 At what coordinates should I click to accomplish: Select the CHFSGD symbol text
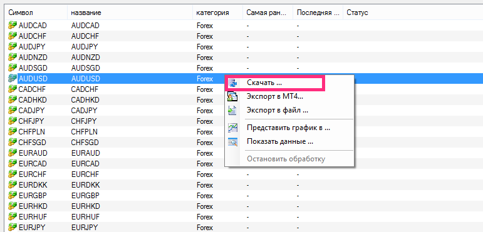click(33, 143)
